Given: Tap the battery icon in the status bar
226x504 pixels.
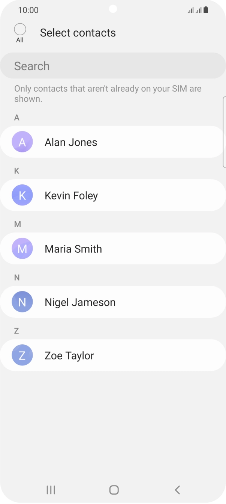Looking at the screenshot, I should pos(206,10).
